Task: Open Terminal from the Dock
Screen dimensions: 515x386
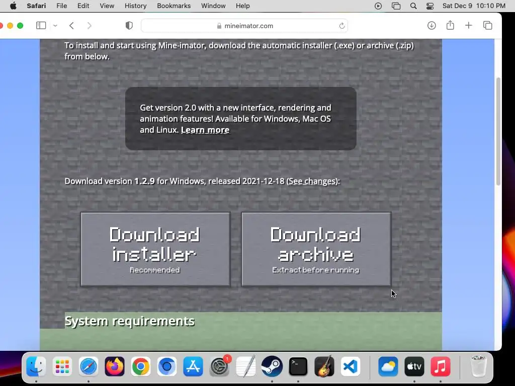Action: tap(298, 366)
